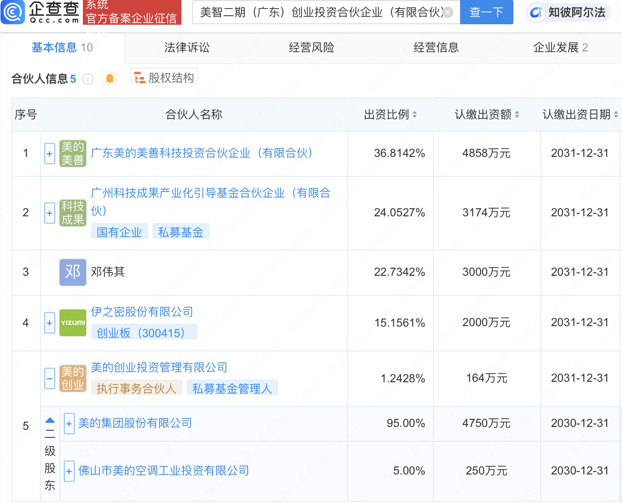This screenshot has width=622, height=503.
Task: Open the 知彼阿尔法 assistant button
Action: (x=569, y=12)
